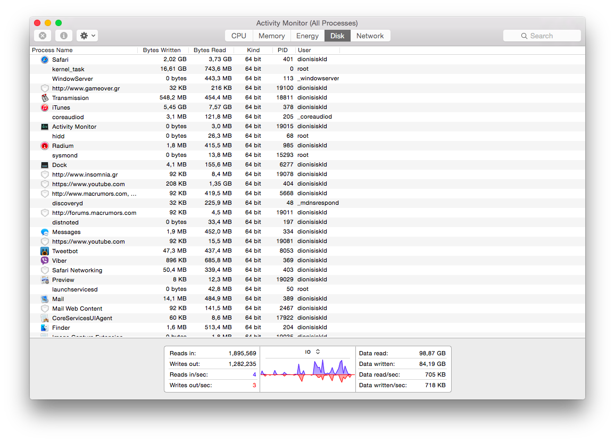The height and width of the screenshot is (442, 615).
Task: Click the _windowserver user cell
Action: click(318, 78)
